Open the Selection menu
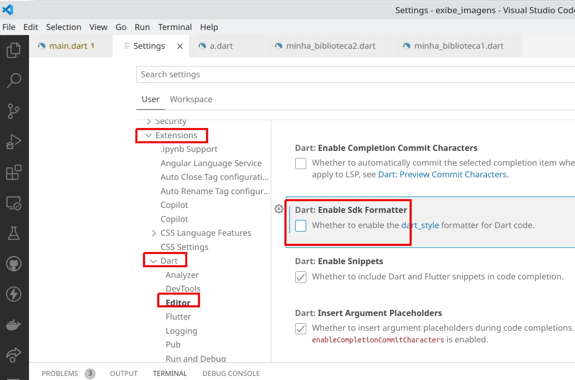This screenshot has width=575, height=380. [x=64, y=27]
